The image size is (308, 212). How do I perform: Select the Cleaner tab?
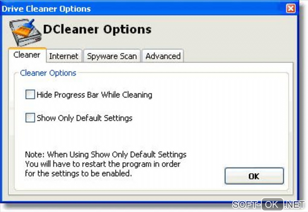pos(27,55)
